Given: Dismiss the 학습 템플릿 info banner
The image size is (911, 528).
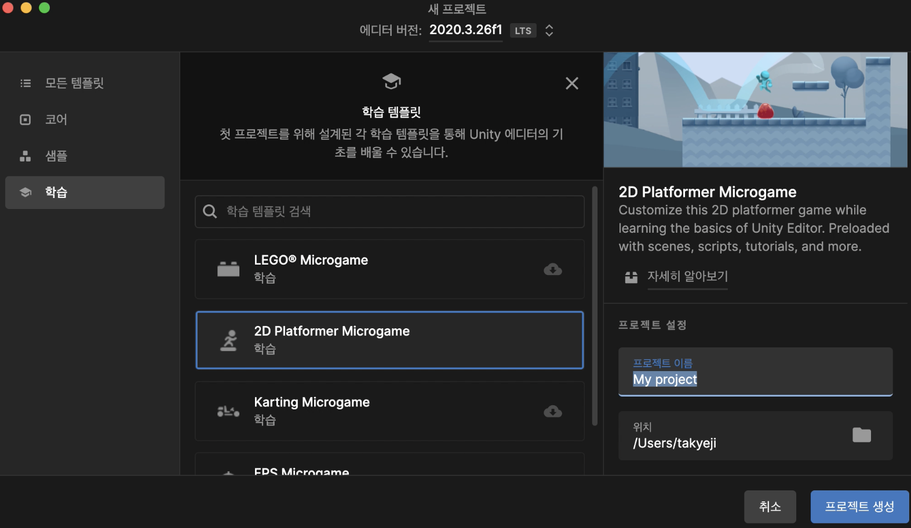Looking at the screenshot, I should tap(572, 83).
